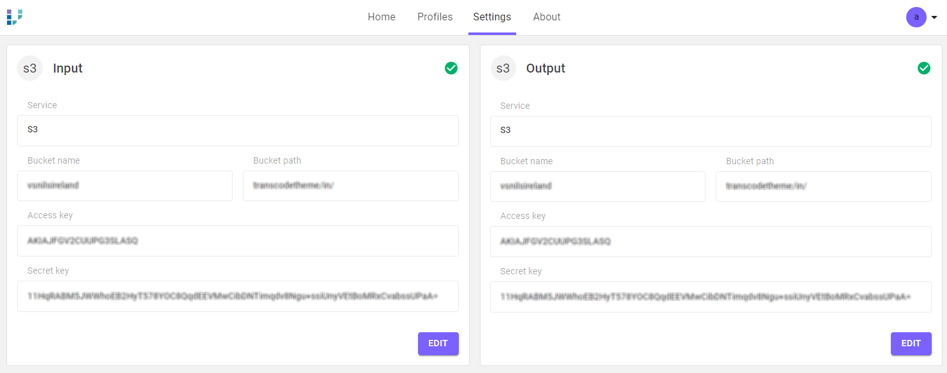
Task: Open the Input Service S3 field
Action: coord(238,130)
